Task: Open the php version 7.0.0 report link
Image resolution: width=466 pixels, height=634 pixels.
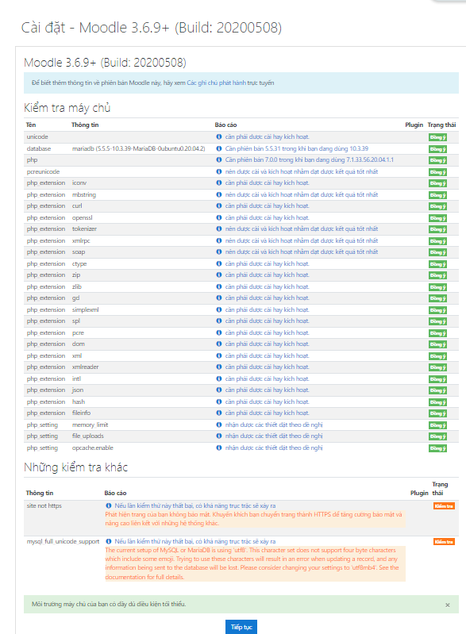Action: click(x=309, y=160)
